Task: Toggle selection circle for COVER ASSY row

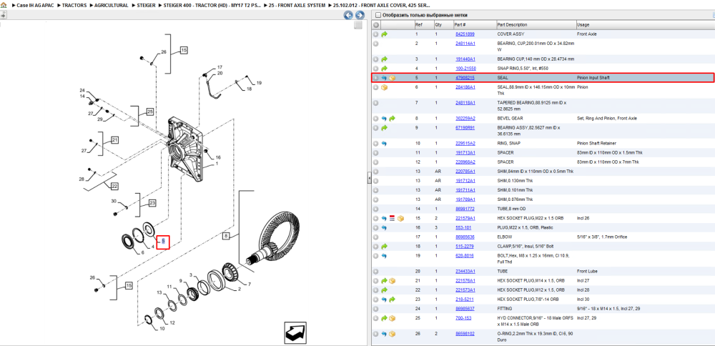Action: [376, 34]
